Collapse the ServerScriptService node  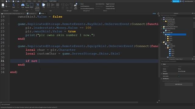pyautogui.click(x=162, y=29)
